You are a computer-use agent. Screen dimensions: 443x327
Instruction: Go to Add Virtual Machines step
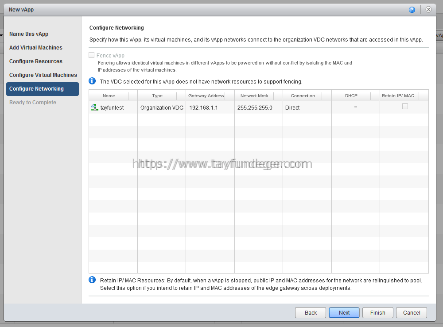click(x=36, y=48)
